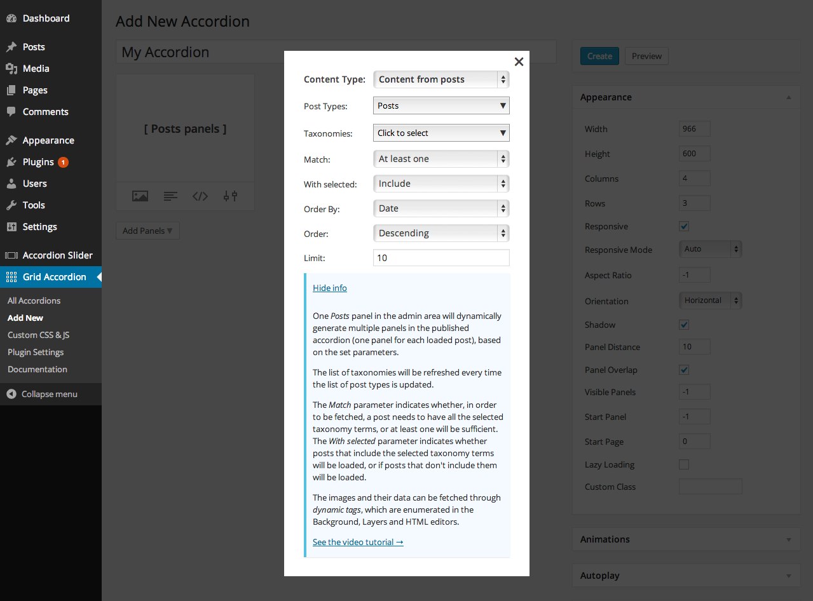Click the Plugins plug icon

point(11,162)
